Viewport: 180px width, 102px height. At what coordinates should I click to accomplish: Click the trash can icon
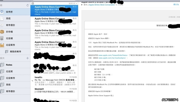tap(2, 38)
